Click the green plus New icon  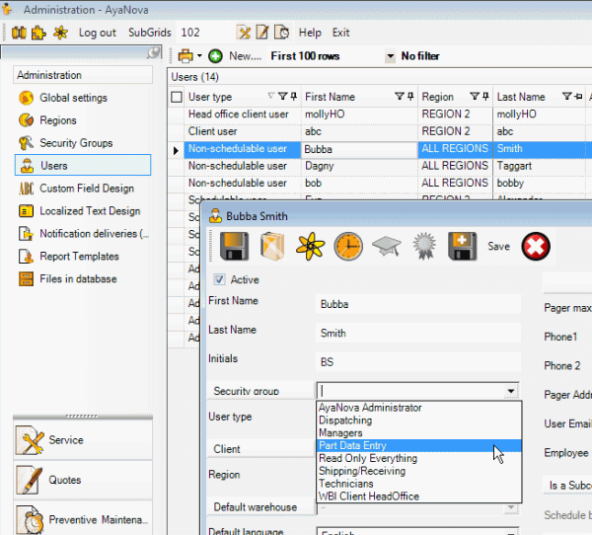point(215,56)
